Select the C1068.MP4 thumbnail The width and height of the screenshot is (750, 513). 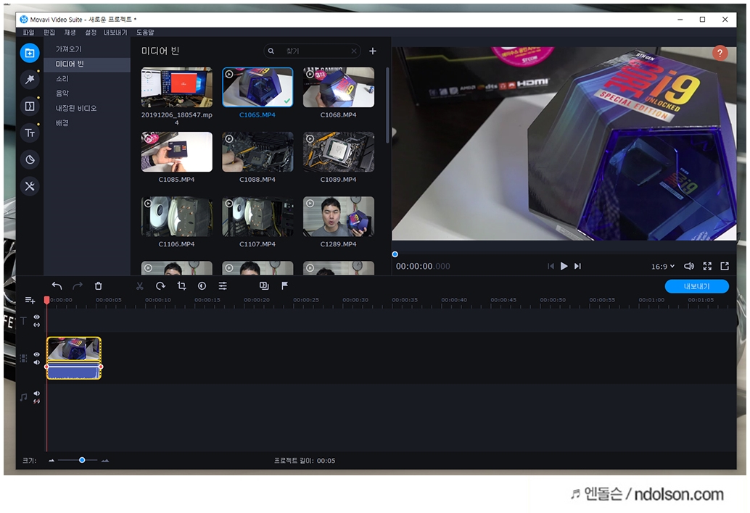pyautogui.click(x=339, y=87)
